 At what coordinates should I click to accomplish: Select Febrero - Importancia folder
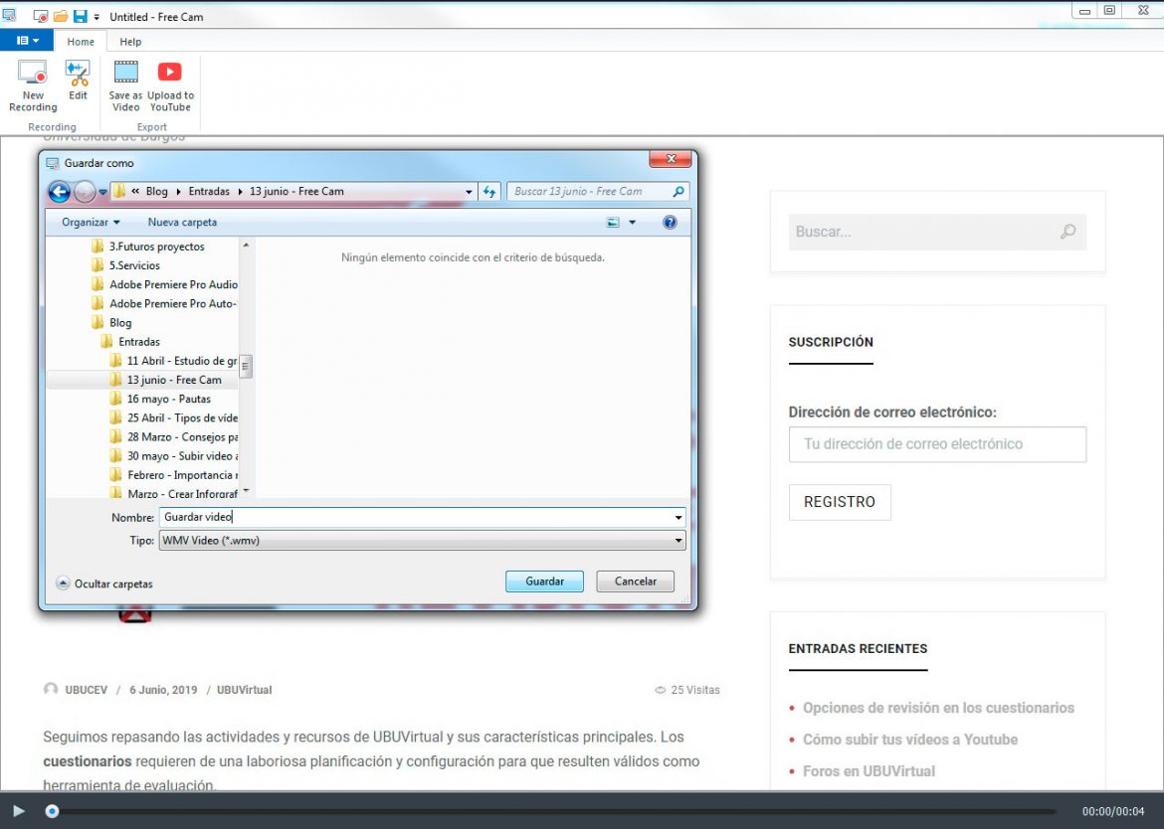(x=173, y=475)
